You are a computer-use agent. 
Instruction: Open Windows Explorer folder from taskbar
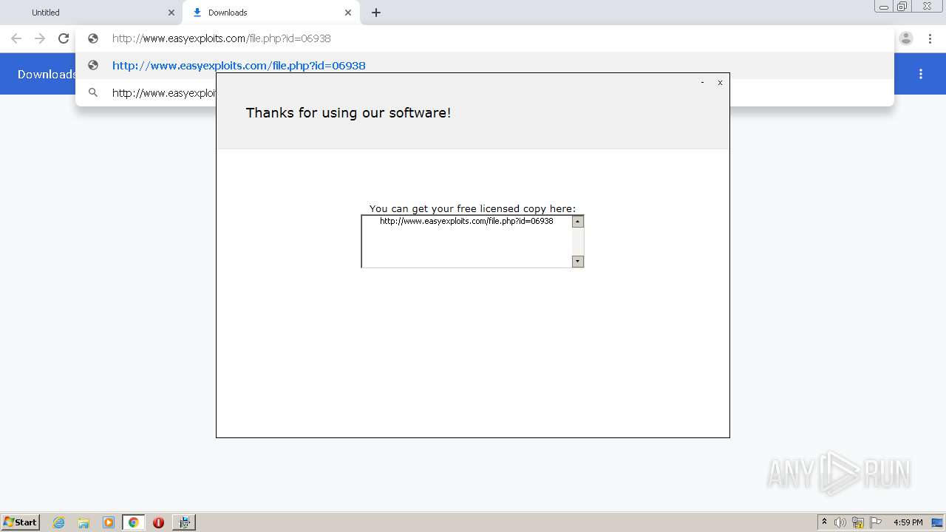tap(84, 522)
